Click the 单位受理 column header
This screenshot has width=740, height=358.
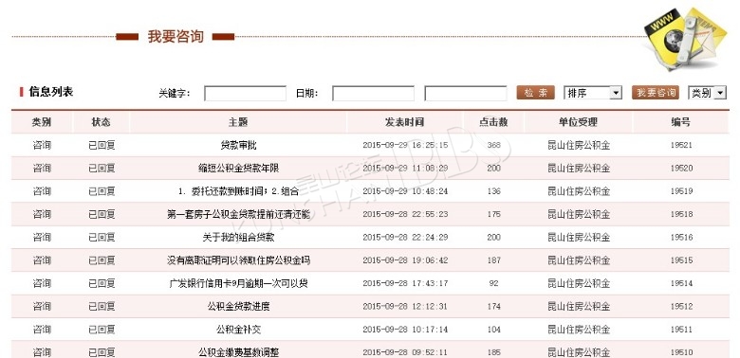(578, 122)
